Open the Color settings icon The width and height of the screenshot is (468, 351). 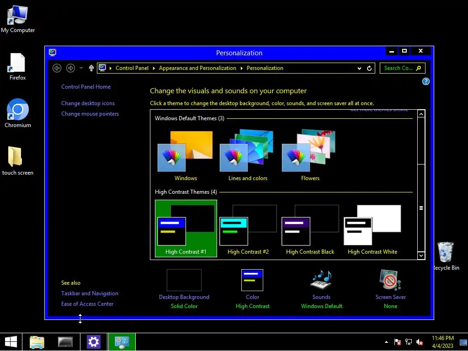252,280
